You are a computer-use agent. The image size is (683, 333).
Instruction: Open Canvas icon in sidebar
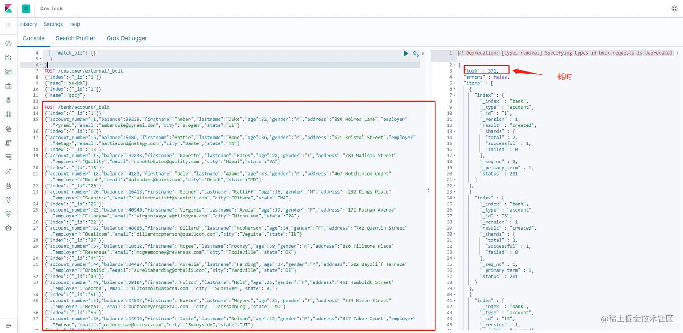coord(9,86)
